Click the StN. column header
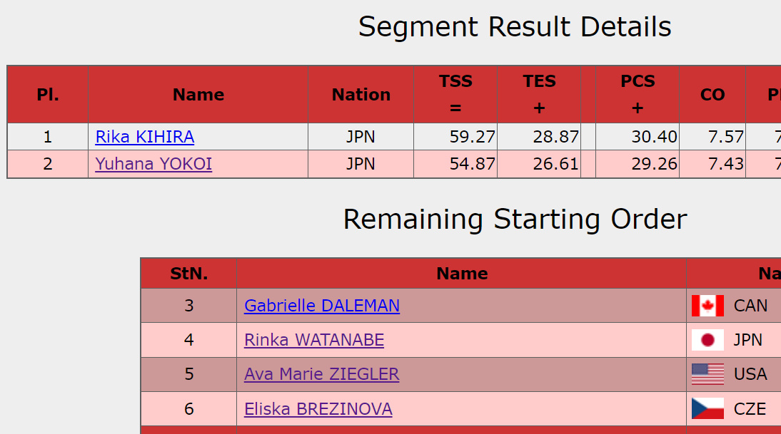 point(189,274)
